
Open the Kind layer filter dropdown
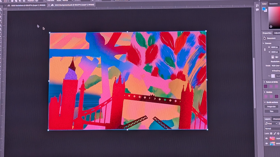tap(271, 124)
